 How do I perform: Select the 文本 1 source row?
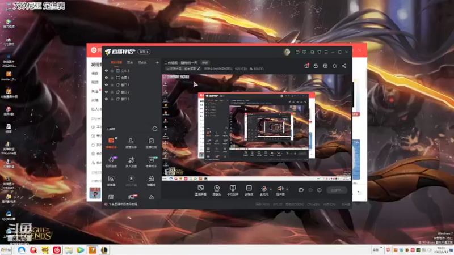pyautogui.click(x=132, y=70)
